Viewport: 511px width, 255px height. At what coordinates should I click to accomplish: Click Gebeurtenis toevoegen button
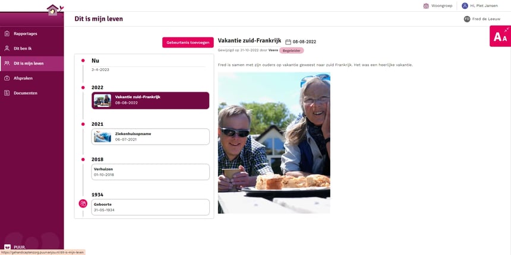click(188, 43)
